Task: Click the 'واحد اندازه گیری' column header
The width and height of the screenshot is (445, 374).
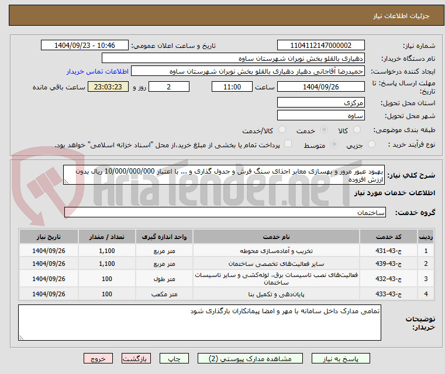Action: point(164,237)
